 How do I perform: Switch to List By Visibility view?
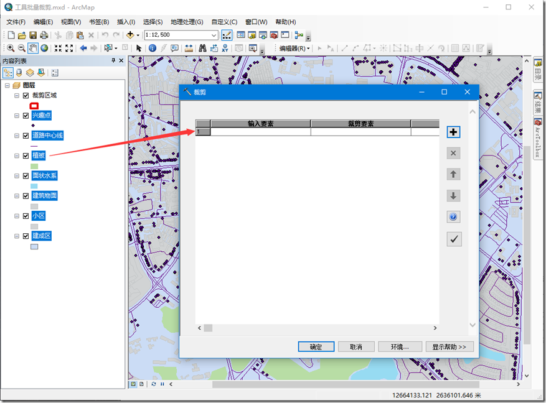[30, 73]
